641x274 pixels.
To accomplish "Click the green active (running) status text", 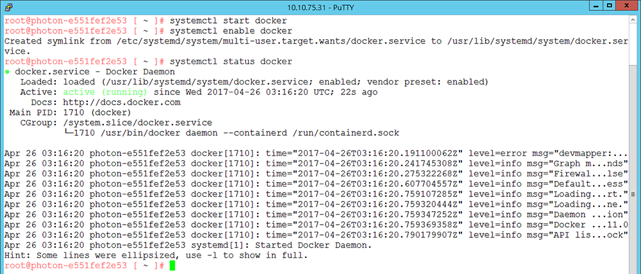I will point(105,92).
